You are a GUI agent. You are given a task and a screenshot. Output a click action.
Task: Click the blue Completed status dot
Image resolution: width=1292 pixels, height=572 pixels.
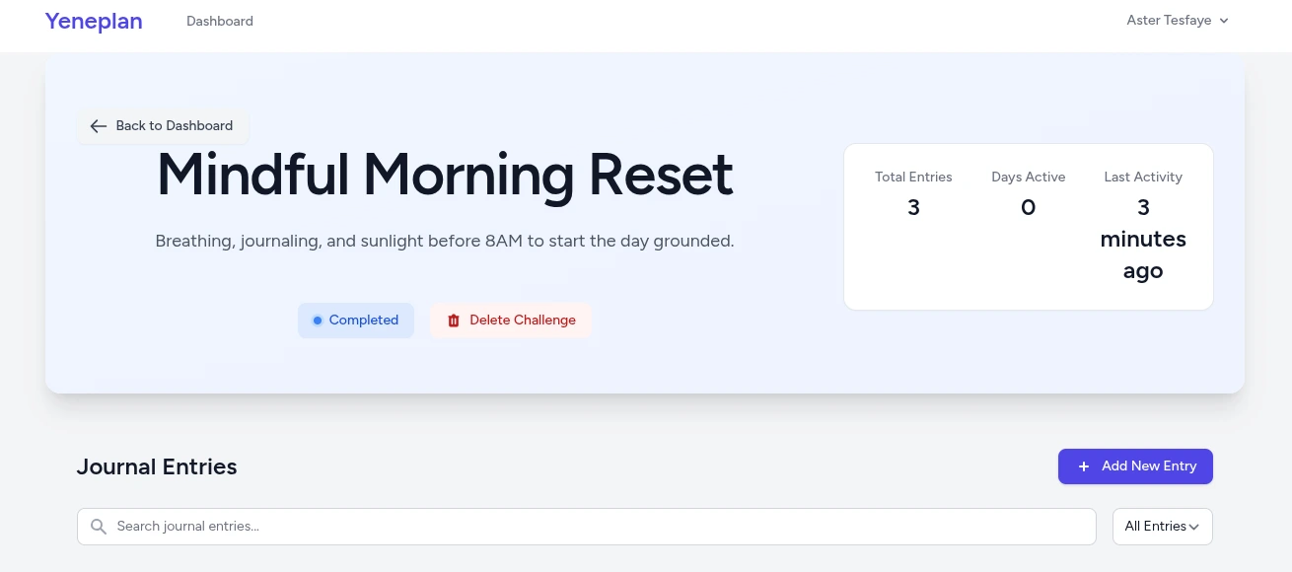click(318, 321)
